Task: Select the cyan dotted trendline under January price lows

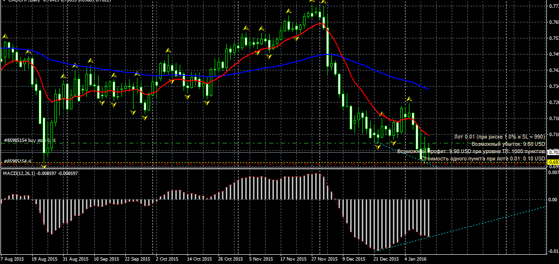Action: click(407, 155)
